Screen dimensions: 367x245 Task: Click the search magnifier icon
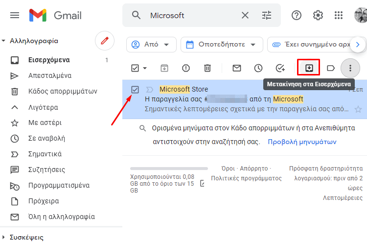[136, 15]
